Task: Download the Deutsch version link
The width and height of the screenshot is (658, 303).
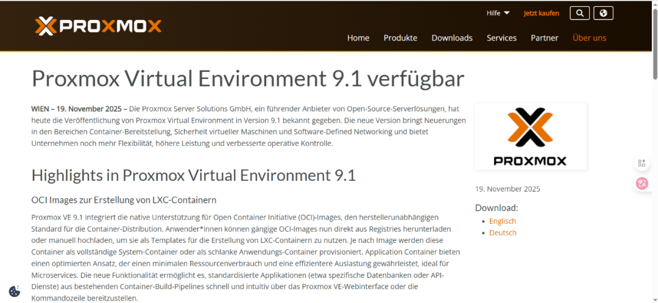Action: point(503,232)
